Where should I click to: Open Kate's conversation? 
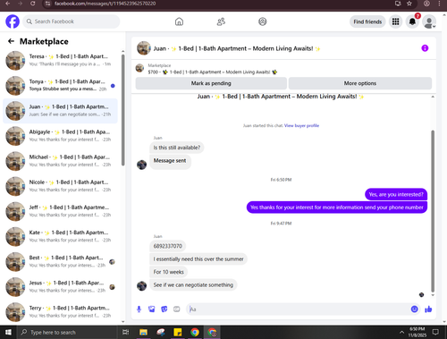(60, 237)
